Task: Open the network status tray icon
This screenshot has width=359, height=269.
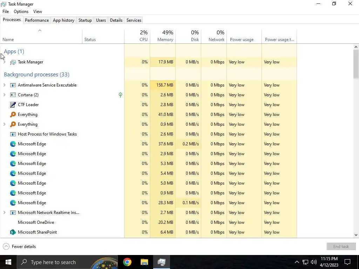Action: (305, 262)
